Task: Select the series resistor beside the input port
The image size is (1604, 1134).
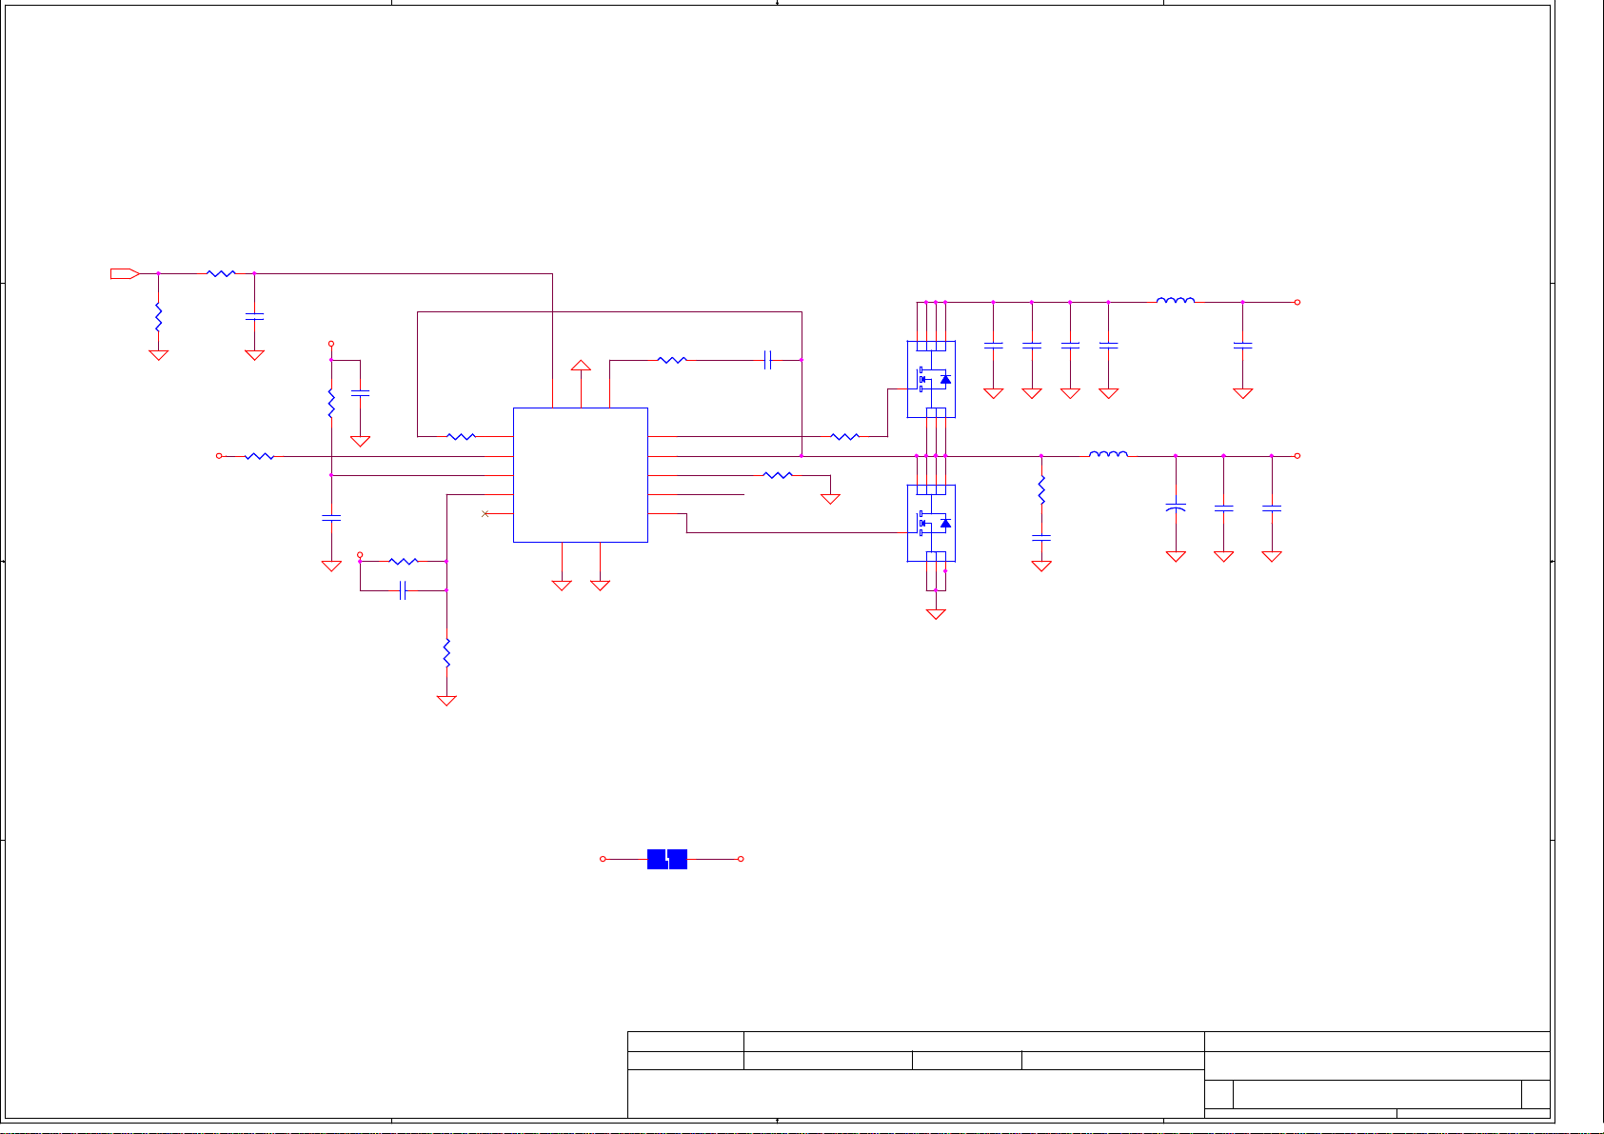Action: (221, 274)
